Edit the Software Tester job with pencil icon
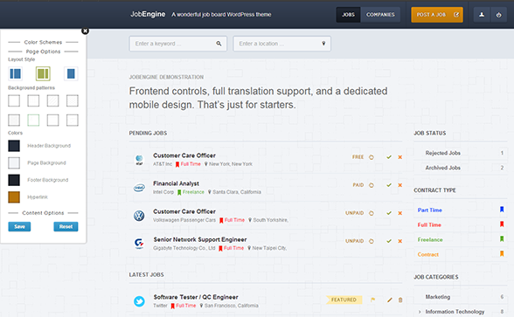Viewport: 514px width, 317px height. pos(390,300)
